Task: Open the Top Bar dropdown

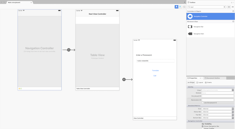Action: [x=233, y=115]
